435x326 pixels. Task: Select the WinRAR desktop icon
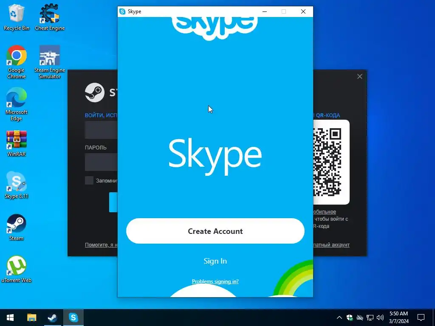click(x=17, y=143)
